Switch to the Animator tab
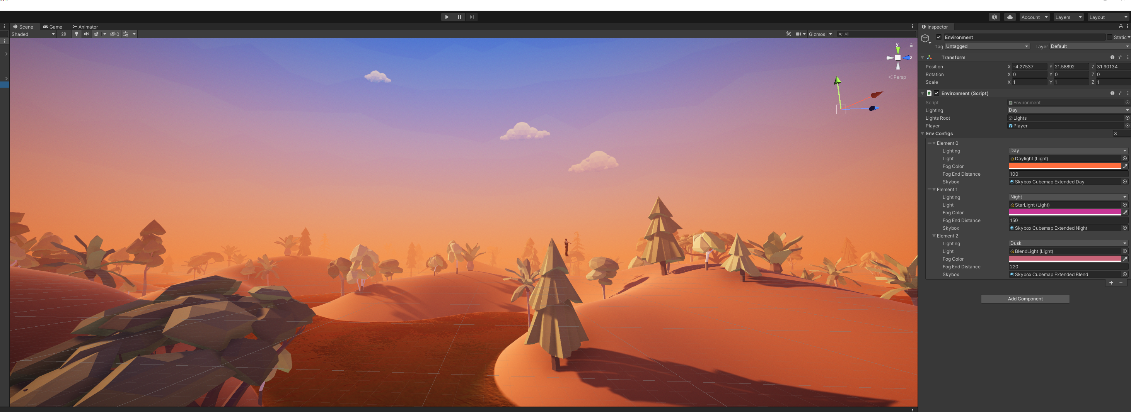Viewport: 1131px width, 412px height. point(85,27)
